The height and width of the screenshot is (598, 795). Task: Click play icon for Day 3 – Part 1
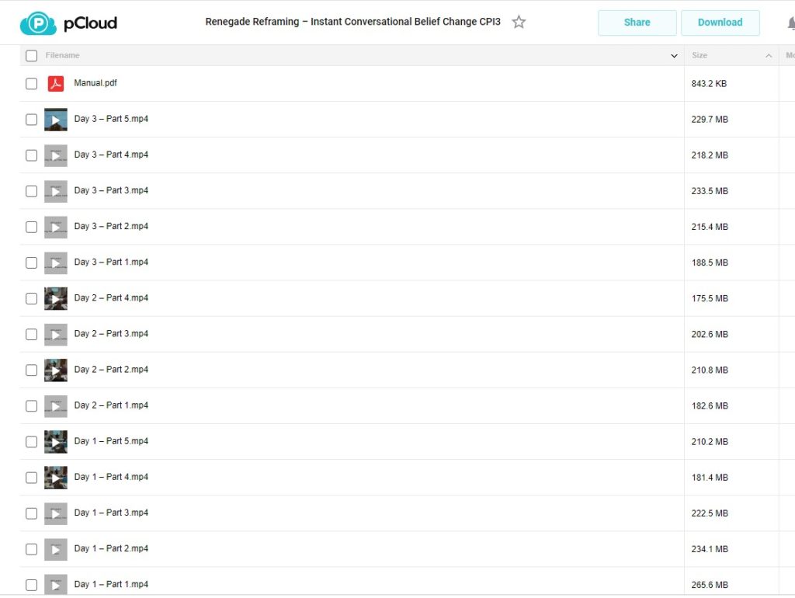tap(56, 262)
